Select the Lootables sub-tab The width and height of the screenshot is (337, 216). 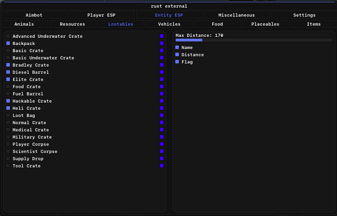tap(121, 24)
